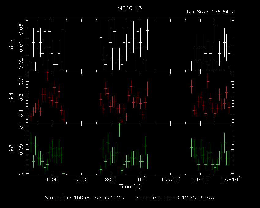
Task: Click highest red xis1 data point near 3700 s
Action: (x=47, y=72)
